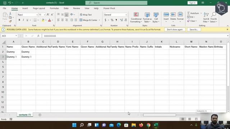The width and height of the screenshot is (230, 129).
Task: Select the contacts (1) sheet tab
Action: pyautogui.click(x=25, y=115)
